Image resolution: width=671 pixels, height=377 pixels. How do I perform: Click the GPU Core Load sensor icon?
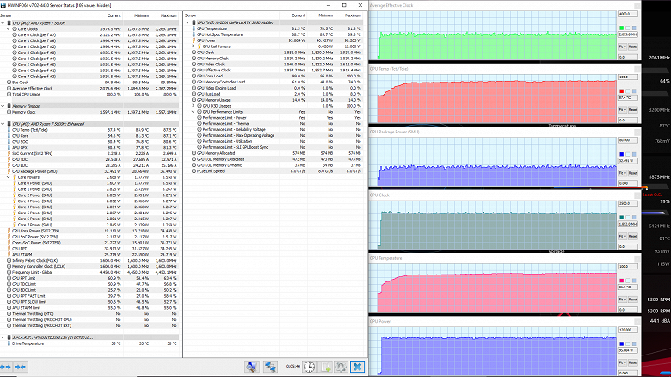tap(194, 77)
